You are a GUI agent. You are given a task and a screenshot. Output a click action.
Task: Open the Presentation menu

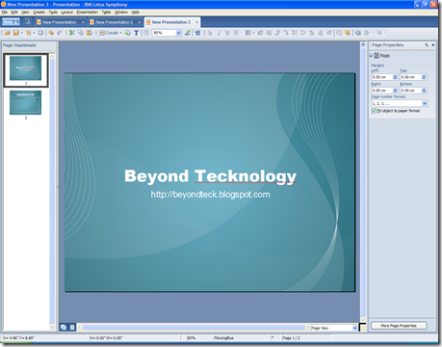[88, 13]
